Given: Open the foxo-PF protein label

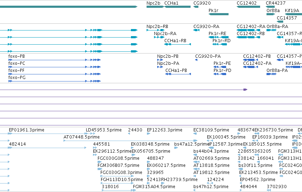Looking at the screenshot, I should 16,70.
